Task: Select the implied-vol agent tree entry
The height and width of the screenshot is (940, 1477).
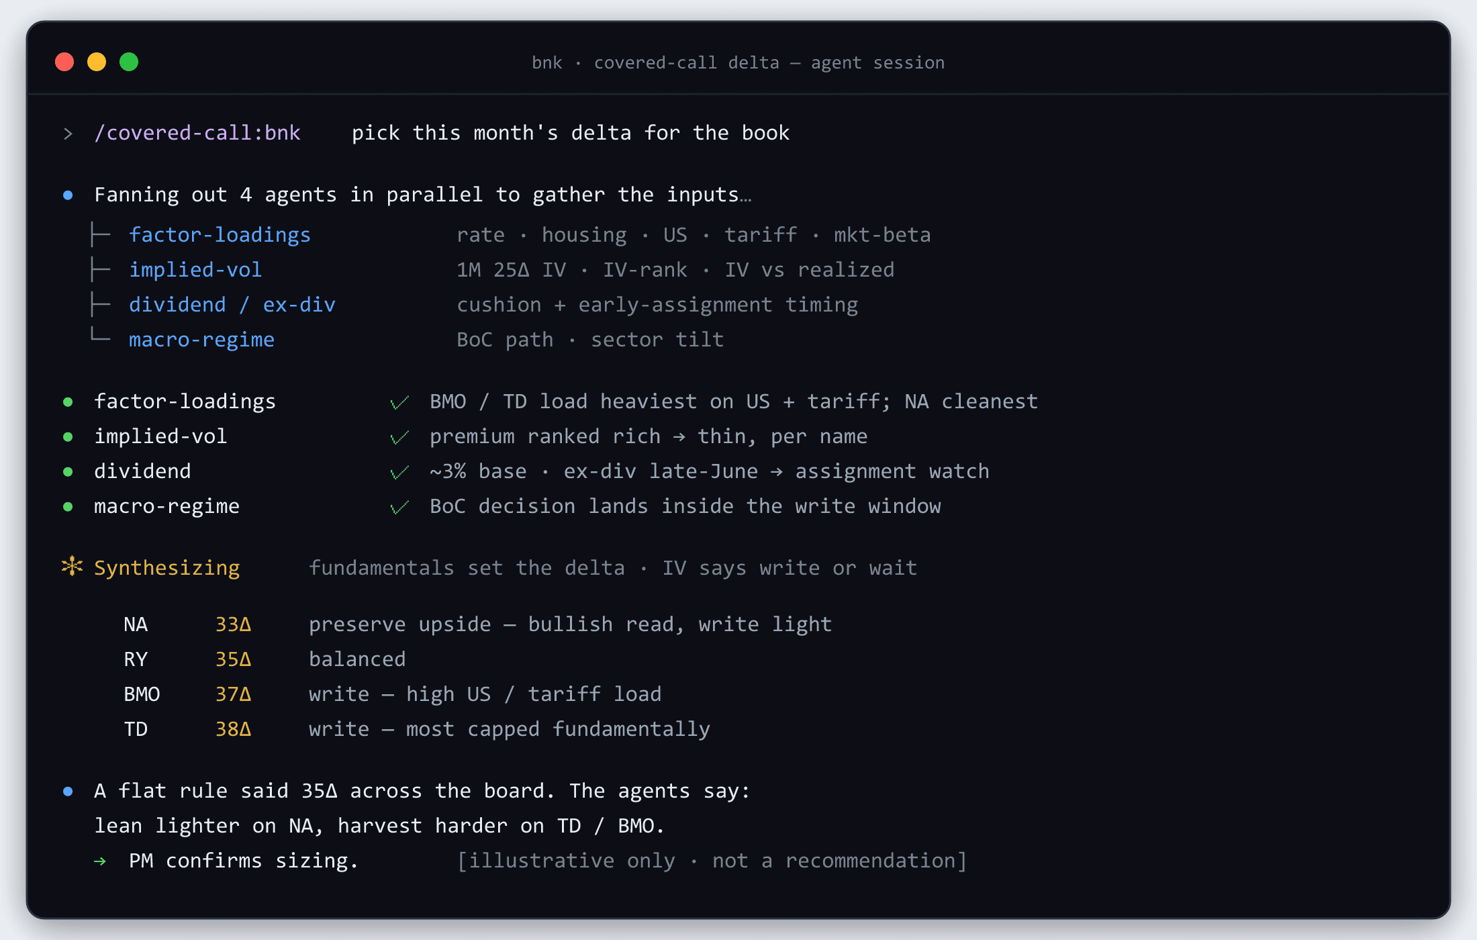Action: click(195, 270)
